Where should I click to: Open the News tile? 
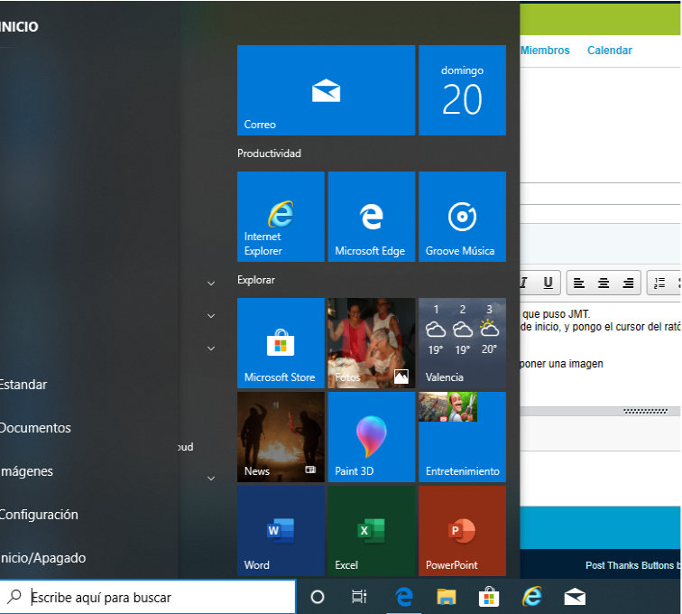tap(281, 437)
